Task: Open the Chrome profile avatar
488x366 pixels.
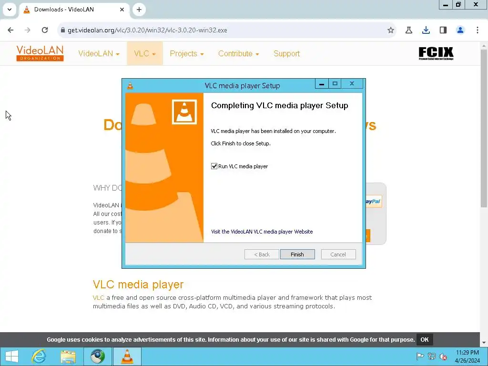Action: [x=460, y=30]
